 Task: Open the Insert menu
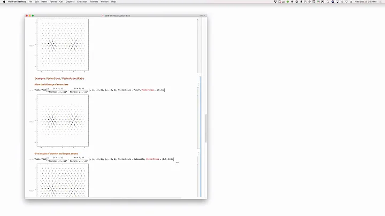point(44,2)
